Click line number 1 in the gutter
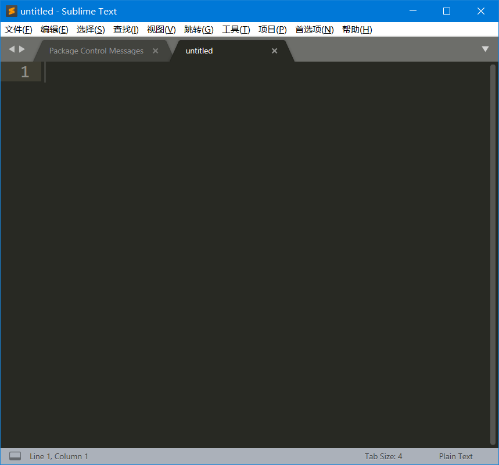 24,71
